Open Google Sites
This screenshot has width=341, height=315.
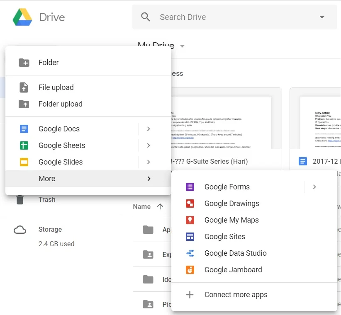click(x=225, y=237)
